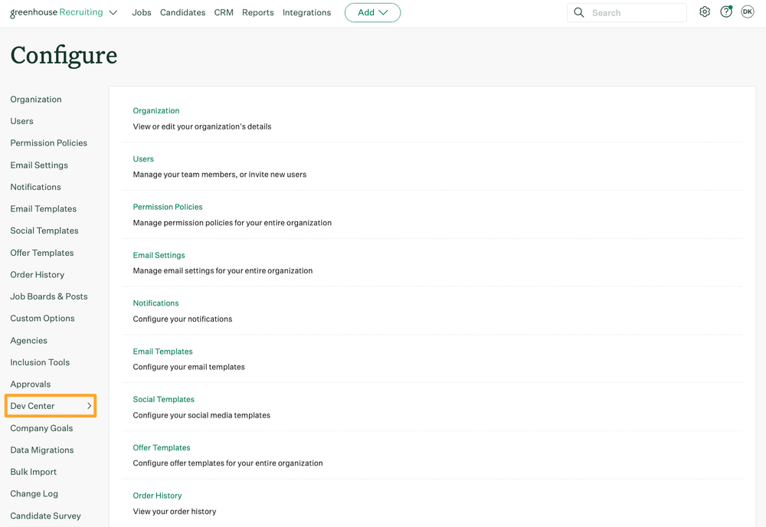Open Offer Templates from the main list
Viewport: 766px width, 527px height.
(161, 447)
